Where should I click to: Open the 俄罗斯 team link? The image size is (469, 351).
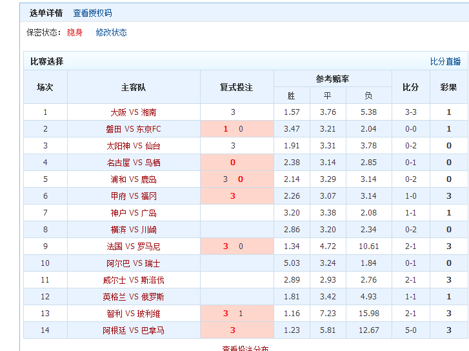click(x=152, y=297)
